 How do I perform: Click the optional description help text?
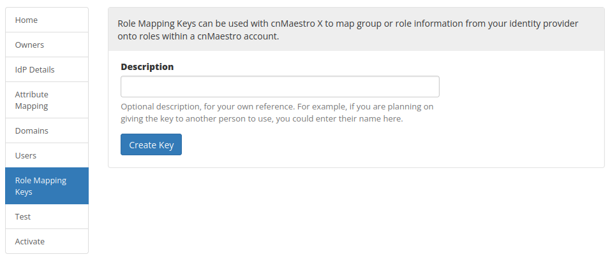[x=277, y=113]
